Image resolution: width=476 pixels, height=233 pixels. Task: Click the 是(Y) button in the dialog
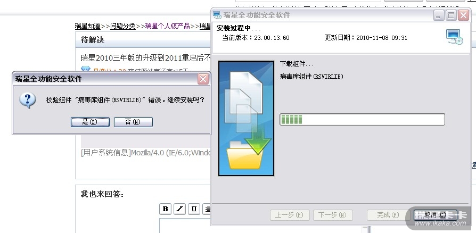pyautogui.click(x=90, y=122)
